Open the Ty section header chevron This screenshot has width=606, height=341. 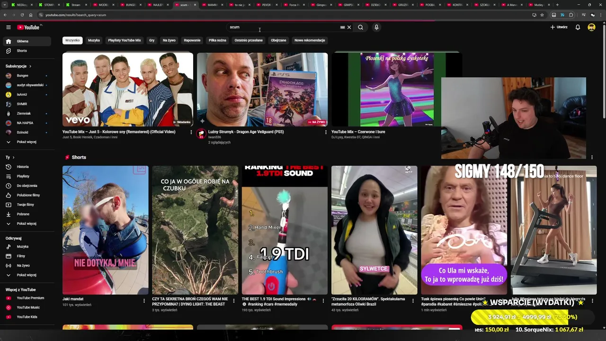coord(13,157)
